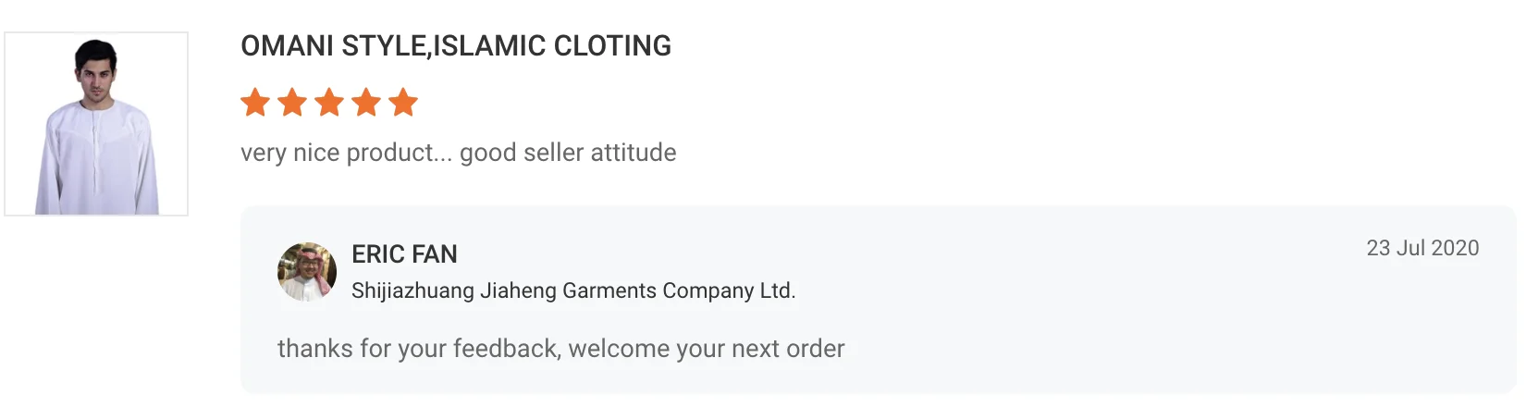Click the "thanks for your feedback" reply text
Screen dimensions: 1526x407
pyautogui.click(x=418, y=349)
